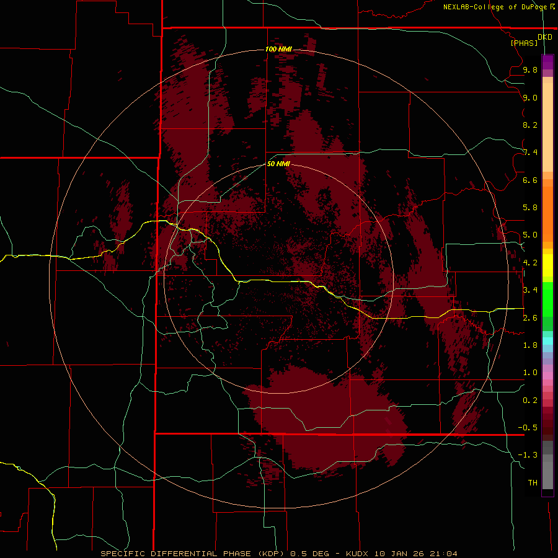This screenshot has height=558, width=558.
Task: Click the -0.5 color scale value
Action: coord(528,427)
